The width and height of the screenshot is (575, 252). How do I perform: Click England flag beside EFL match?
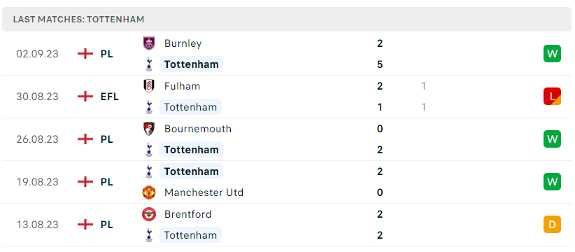85,97
